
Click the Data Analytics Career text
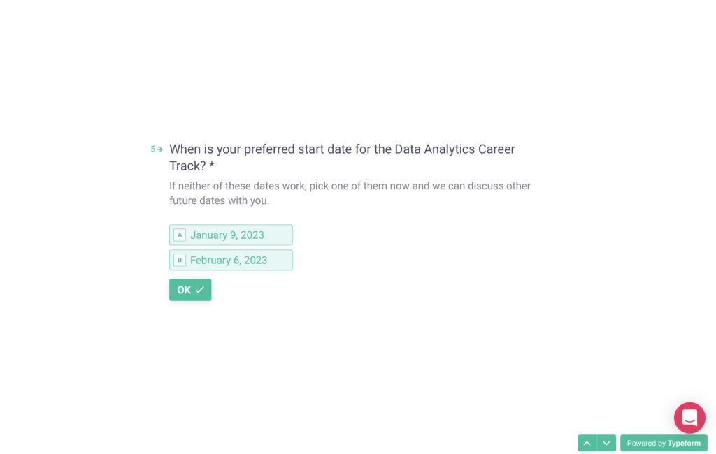click(x=454, y=149)
